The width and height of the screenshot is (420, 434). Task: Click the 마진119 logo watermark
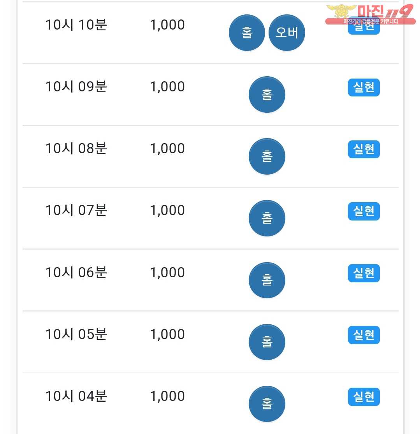[371, 14]
